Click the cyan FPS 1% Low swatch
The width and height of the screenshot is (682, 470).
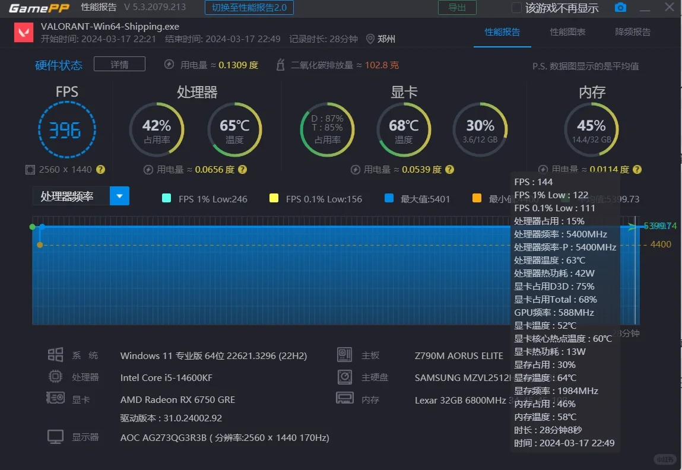pos(166,198)
